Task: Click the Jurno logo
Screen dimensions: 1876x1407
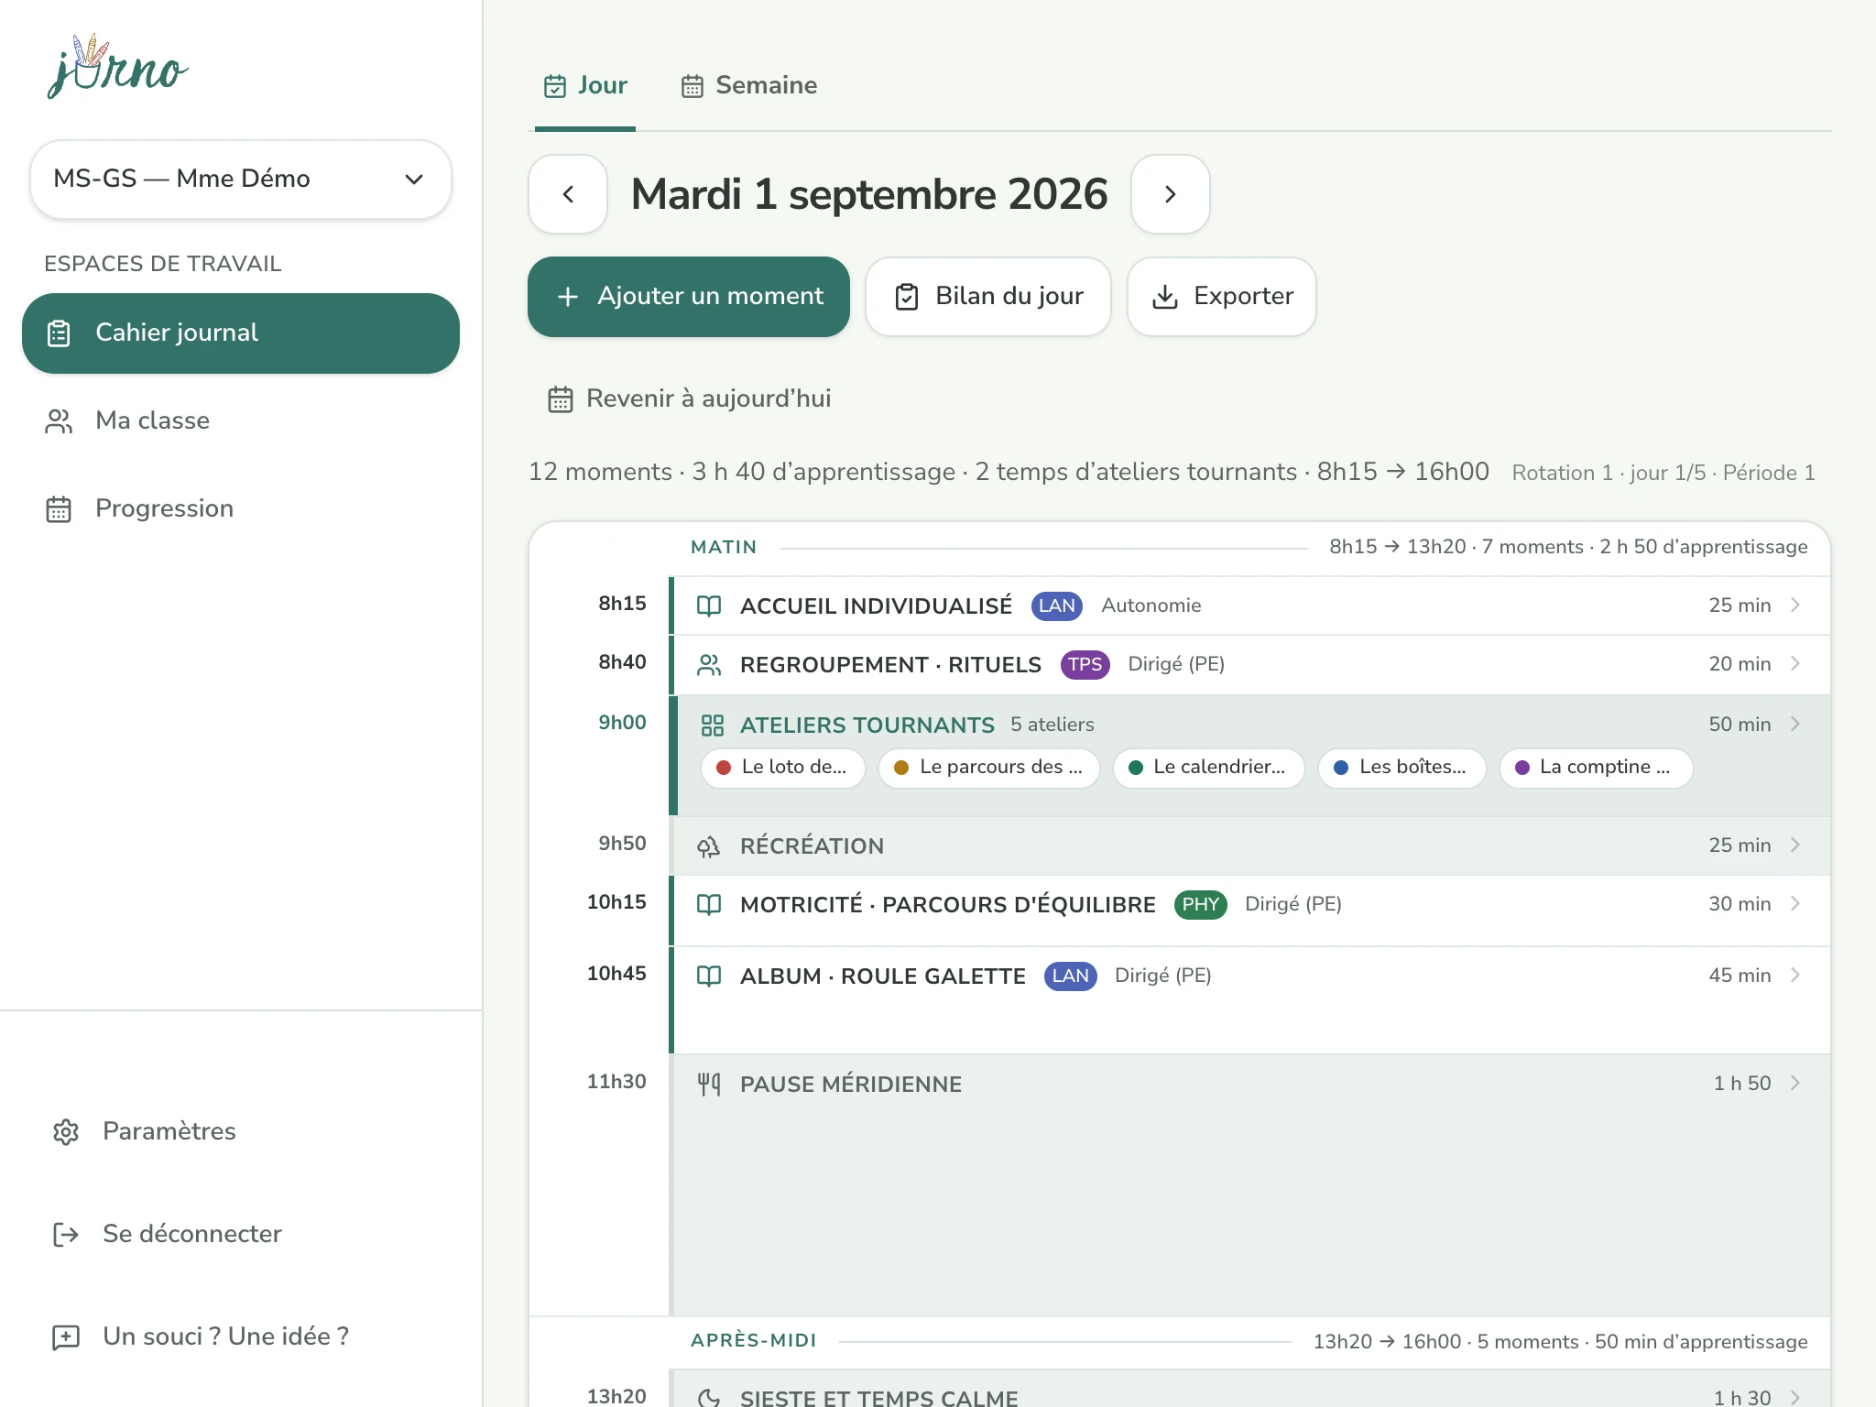Action: coord(117,68)
